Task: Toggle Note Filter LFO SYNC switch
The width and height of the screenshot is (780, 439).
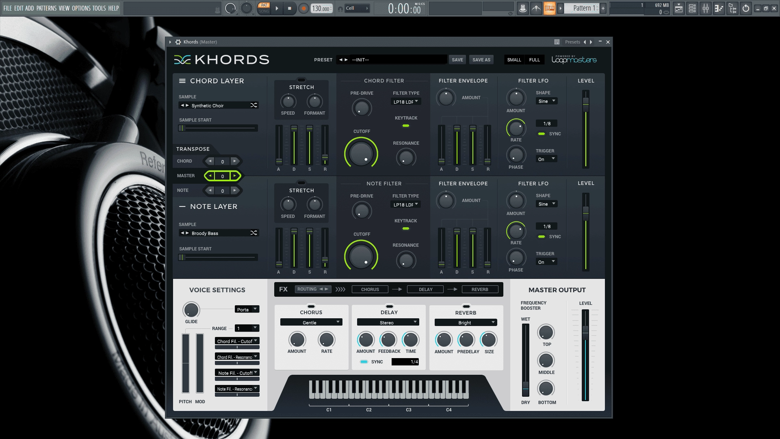Action: pyautogui.click(x=542, y=237)
